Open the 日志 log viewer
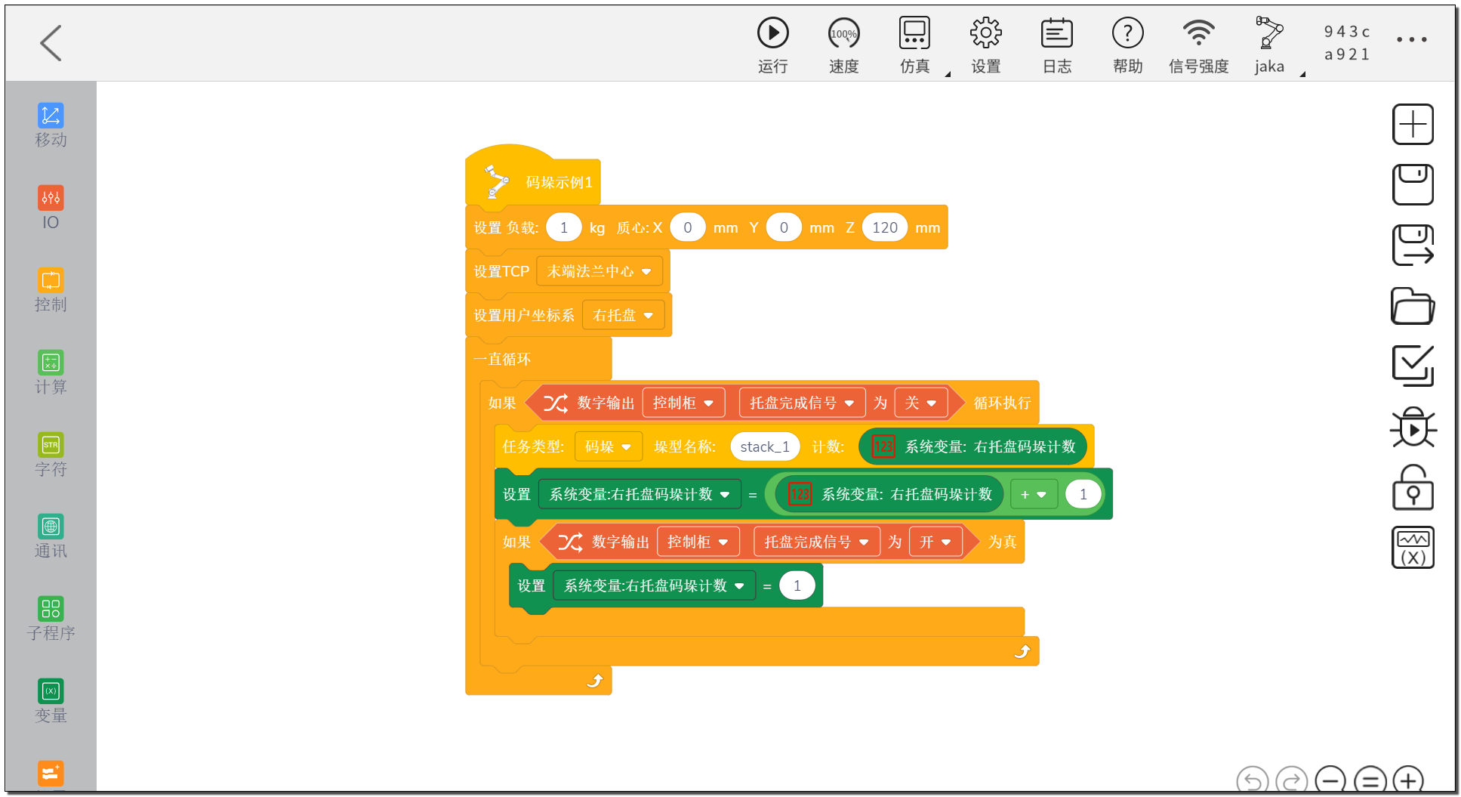This screenshot has height=797, width=1461. [x=1056, y=45]
